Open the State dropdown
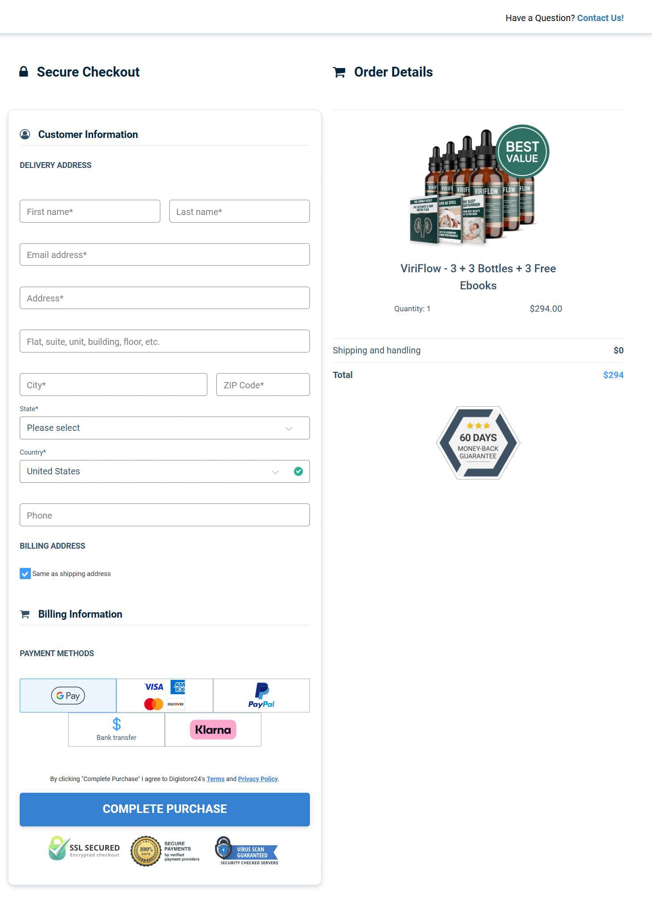Image resolution: width=652 pixels, height=911 pixels. pos(165,428)
